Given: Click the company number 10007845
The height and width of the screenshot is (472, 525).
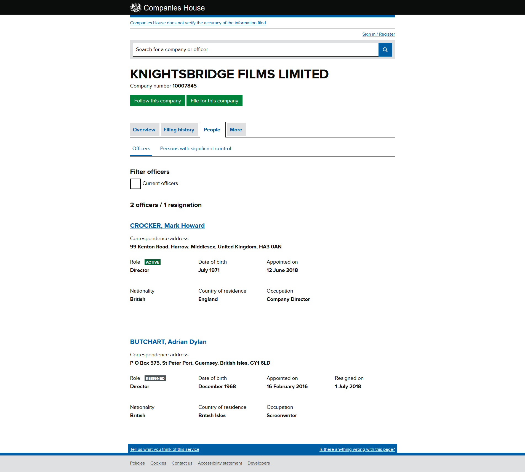Looking at the screenshot, I should [x=184, y=86].
